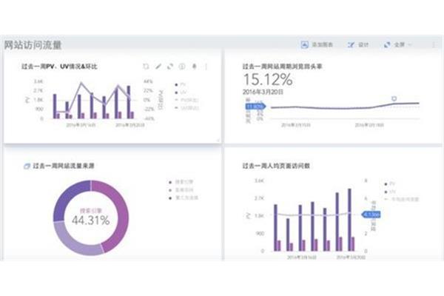Click the 添加图表 button label
Viewport: 444px width, 296px height.
(322, 44)
